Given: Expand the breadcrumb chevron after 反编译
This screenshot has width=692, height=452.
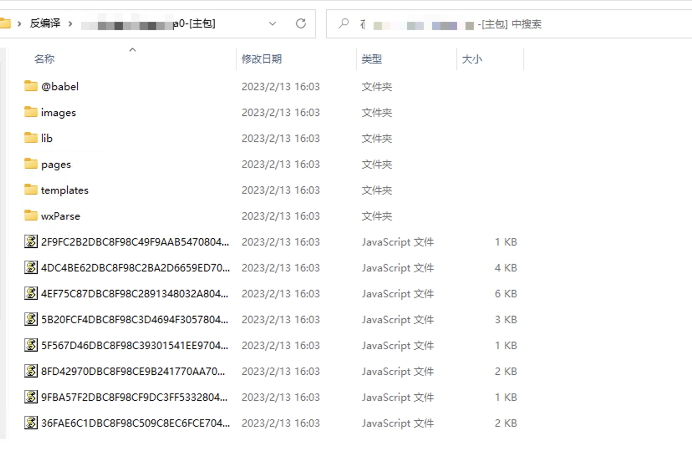Looking at the screenshot, I should pyautogui.click(x=70, y=24).
